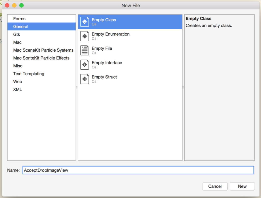The image size is (261, 198).
Task: Select the Empty Class template label
Action: click(104, 20)
